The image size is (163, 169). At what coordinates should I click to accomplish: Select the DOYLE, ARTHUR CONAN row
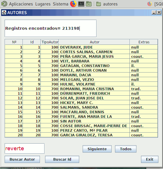pyautogui.click(x=81, y=70)
